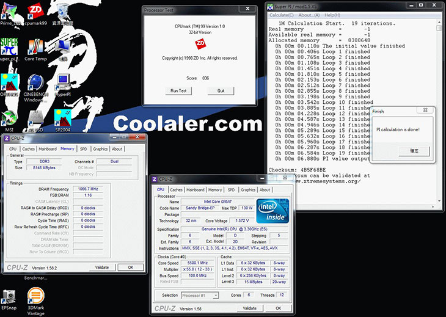This screenshot has height=317, width=446.
Task: Click Quit in Processor Test window
Action: tap(221, 90)
